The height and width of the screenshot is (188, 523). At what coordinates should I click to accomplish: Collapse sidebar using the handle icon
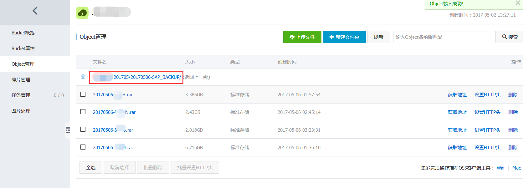click(68, 130)
